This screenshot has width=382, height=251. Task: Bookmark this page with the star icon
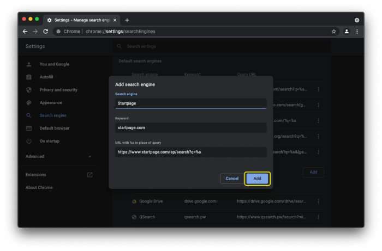pyautogui.click(x=334, y=32)
